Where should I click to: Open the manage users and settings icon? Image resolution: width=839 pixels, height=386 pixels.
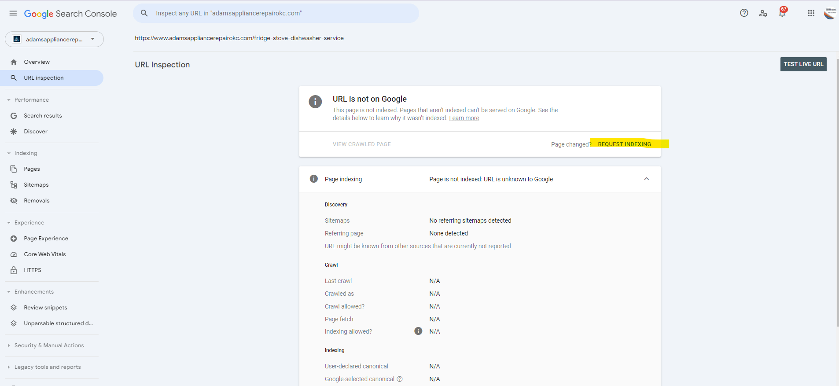tap(763, 13)
